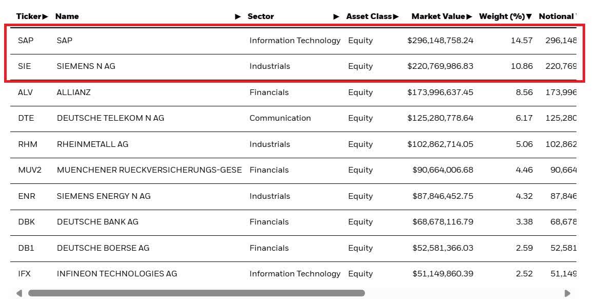Select INFINEON TECHNOLOGIES AG row
Screen dimensions: 597x299
point(117,274)
